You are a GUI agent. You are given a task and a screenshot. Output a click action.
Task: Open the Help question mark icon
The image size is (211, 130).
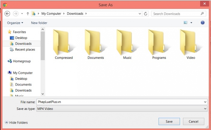[203, 23]
